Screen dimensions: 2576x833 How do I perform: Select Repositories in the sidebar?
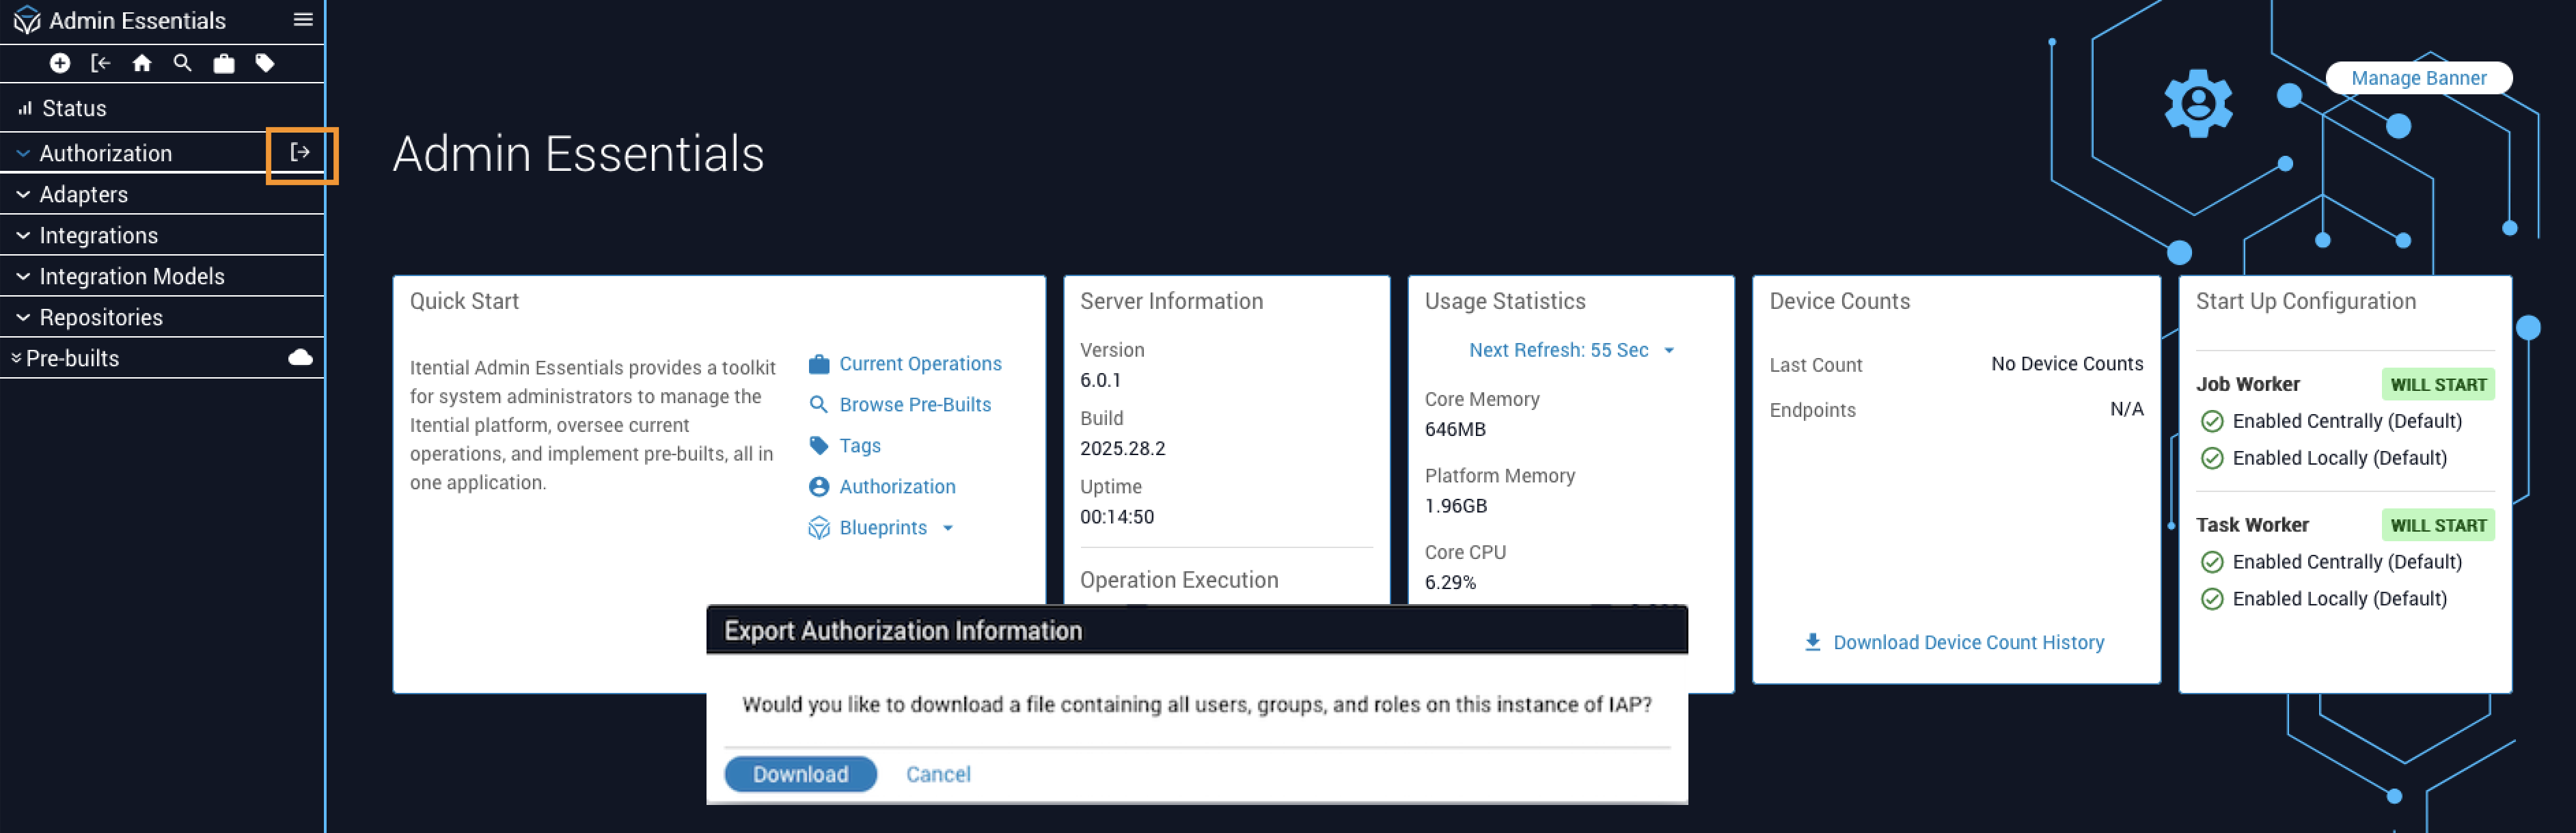(x=100, y=317)
